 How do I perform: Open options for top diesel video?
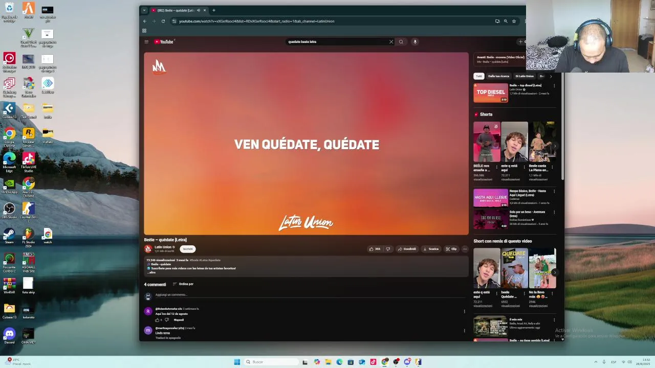pos(554,86)
